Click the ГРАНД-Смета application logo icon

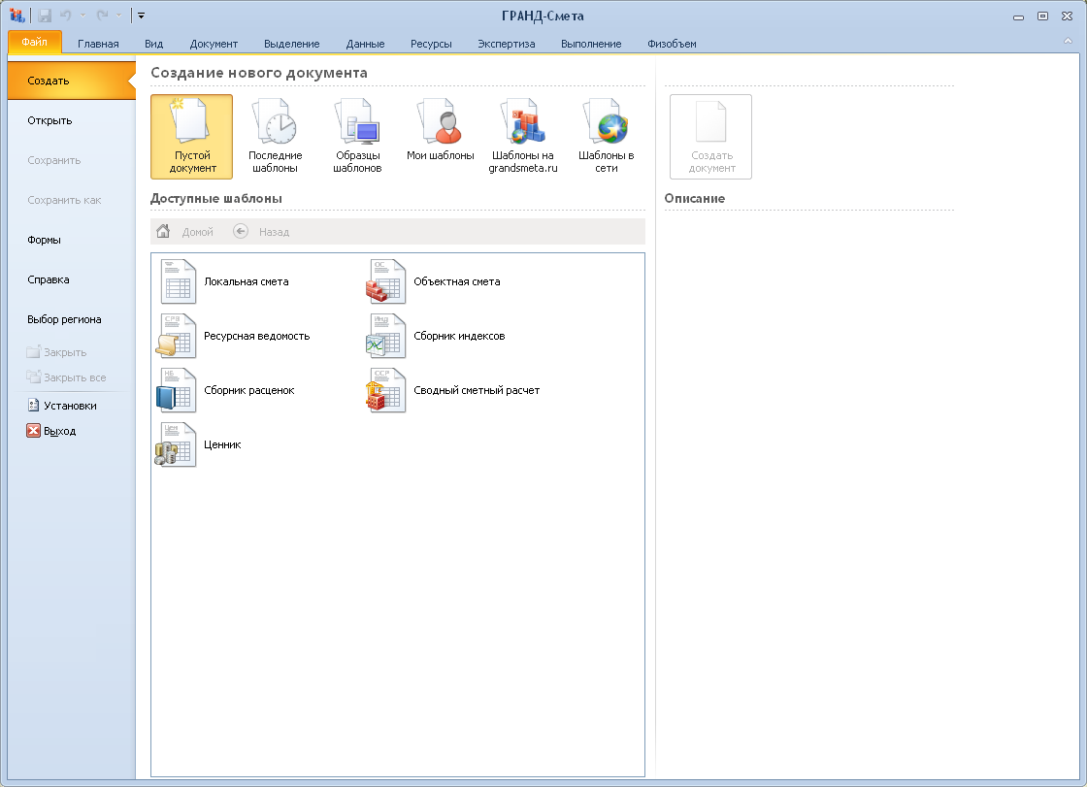click(x=16, y=16)
